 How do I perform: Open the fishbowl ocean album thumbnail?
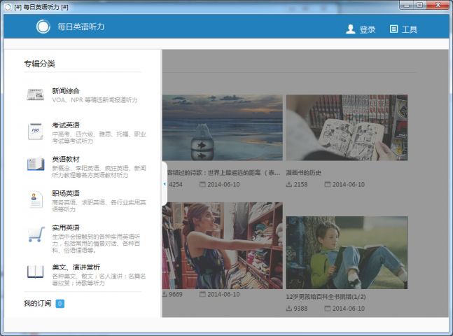(222, 127)
